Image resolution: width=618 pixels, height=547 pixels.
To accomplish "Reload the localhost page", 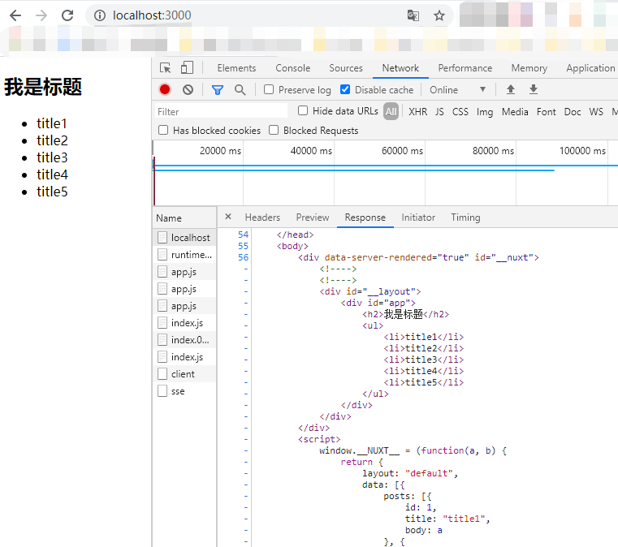I will (67, 15).
